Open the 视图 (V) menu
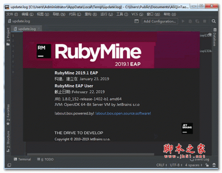This screenshot has height=173, width=222. tap(43, 14)
